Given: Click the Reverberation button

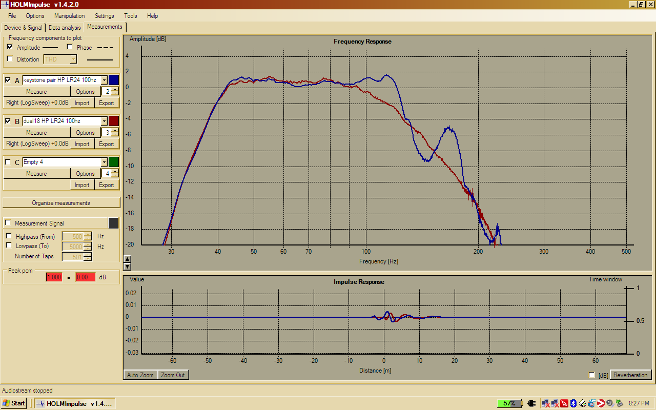Looking at the screenshot, I should point(630,375).
